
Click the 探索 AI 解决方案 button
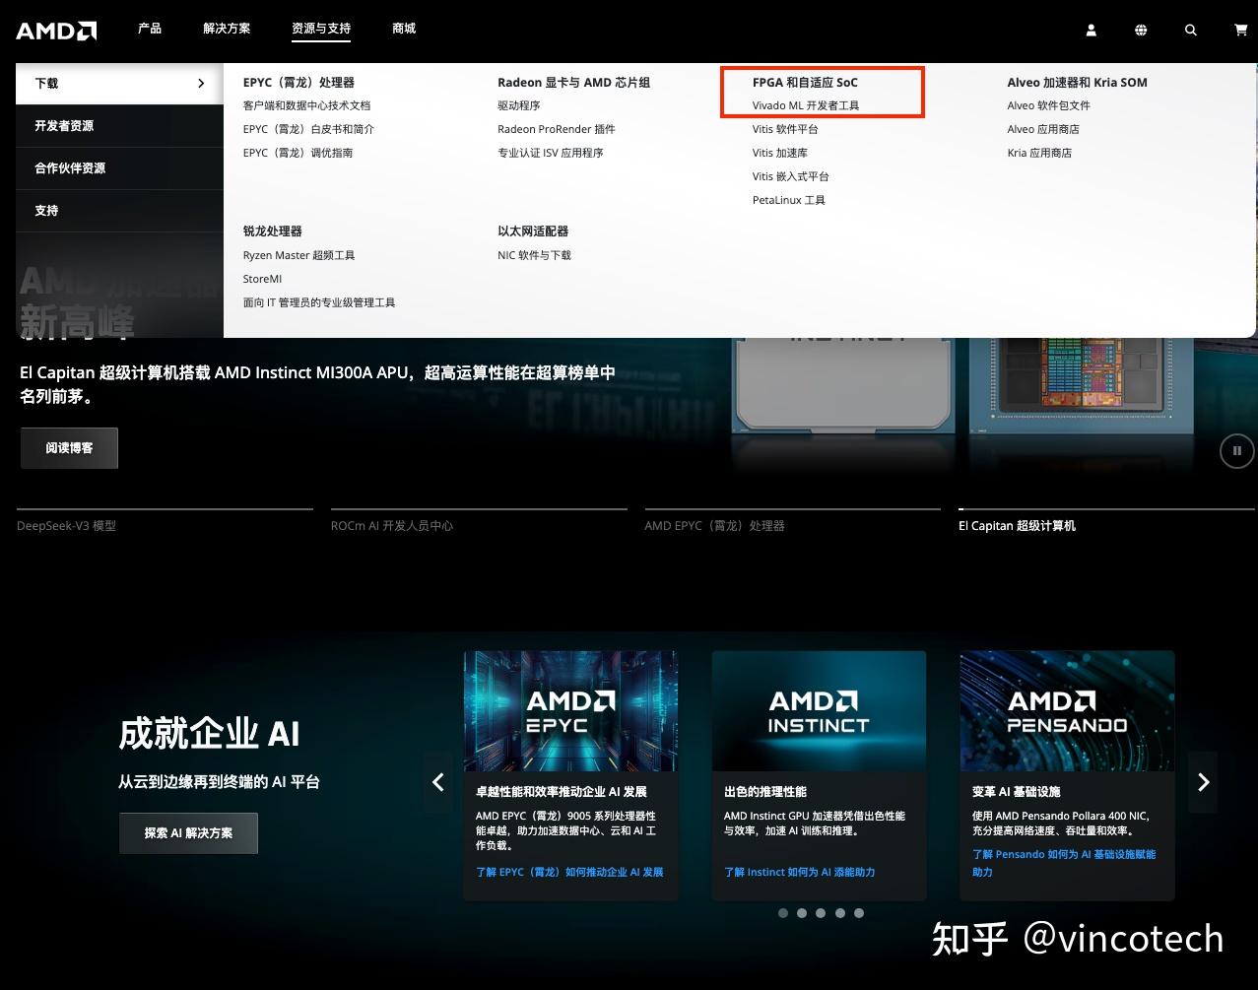pyautogui.click(x=188, y=832)
